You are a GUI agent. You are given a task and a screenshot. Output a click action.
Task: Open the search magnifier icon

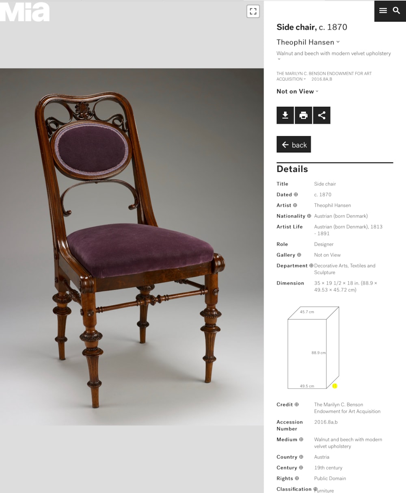coord(397,11)
